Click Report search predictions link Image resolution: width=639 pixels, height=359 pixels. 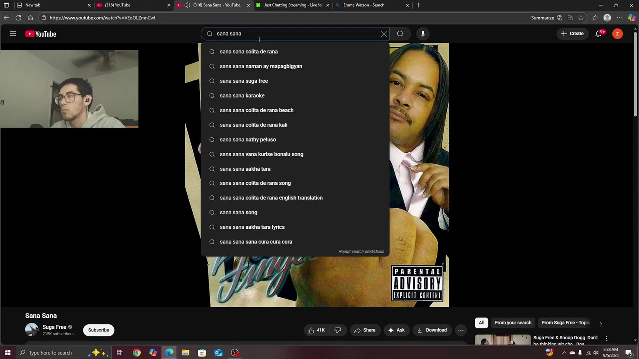361,252
